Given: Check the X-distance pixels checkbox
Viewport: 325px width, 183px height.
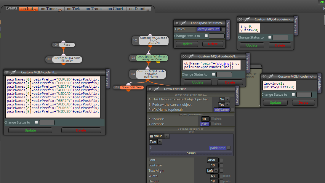Looking at the screenshot, I should click(x=212, y=119).
